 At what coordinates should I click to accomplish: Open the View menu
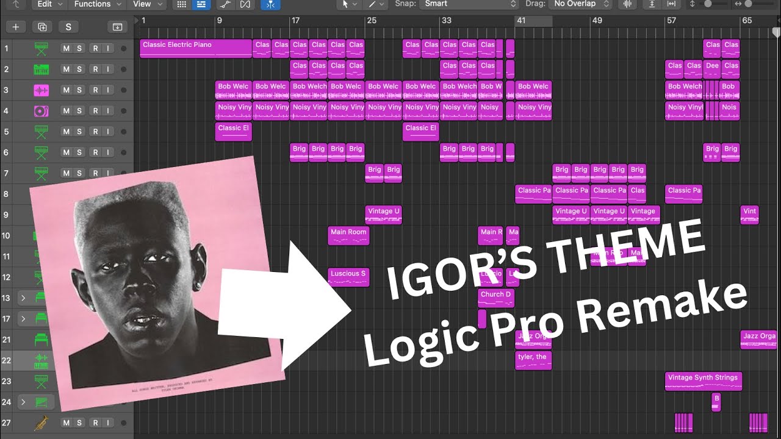147,4
